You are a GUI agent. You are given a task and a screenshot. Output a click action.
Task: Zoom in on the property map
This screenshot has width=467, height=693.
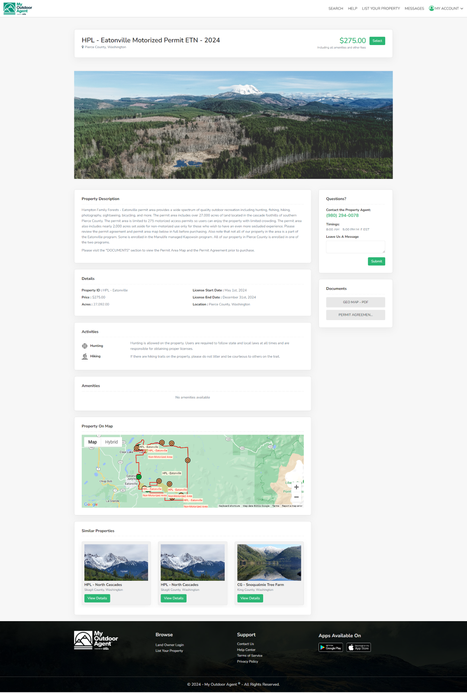coord(296,487)
